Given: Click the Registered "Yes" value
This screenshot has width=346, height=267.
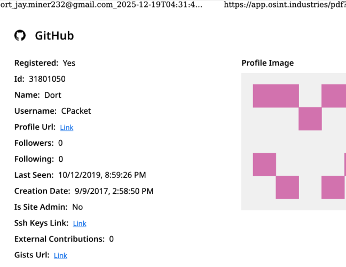Looking at the screenshot, I should (69, 63).
